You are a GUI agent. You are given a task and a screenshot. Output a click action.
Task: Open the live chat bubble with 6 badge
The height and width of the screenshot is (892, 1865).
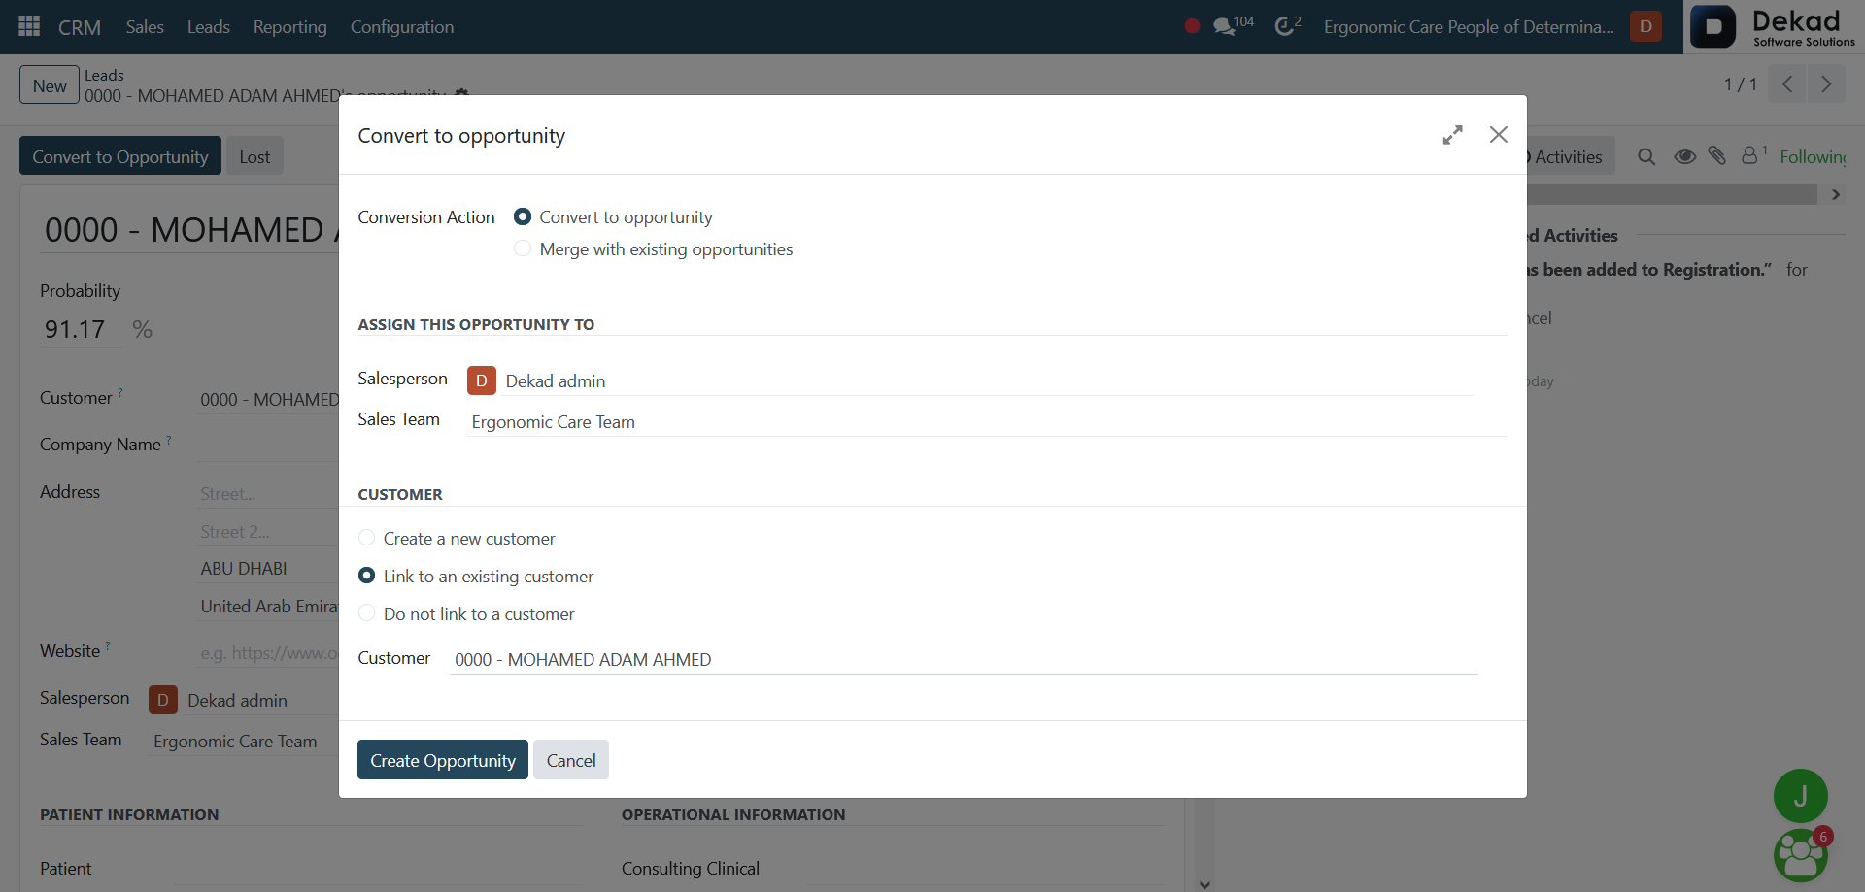tap(1800, 855)
